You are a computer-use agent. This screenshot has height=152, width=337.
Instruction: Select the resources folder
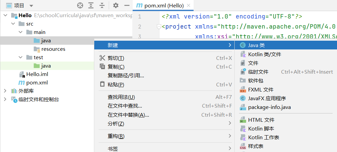click(x=53, y=49)
